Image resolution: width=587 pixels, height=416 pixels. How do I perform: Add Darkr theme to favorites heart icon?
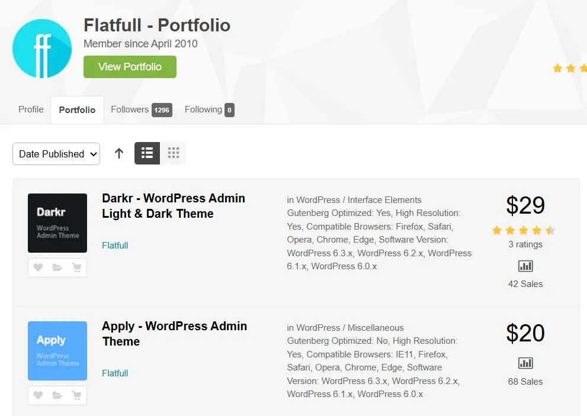coord(38,267)
